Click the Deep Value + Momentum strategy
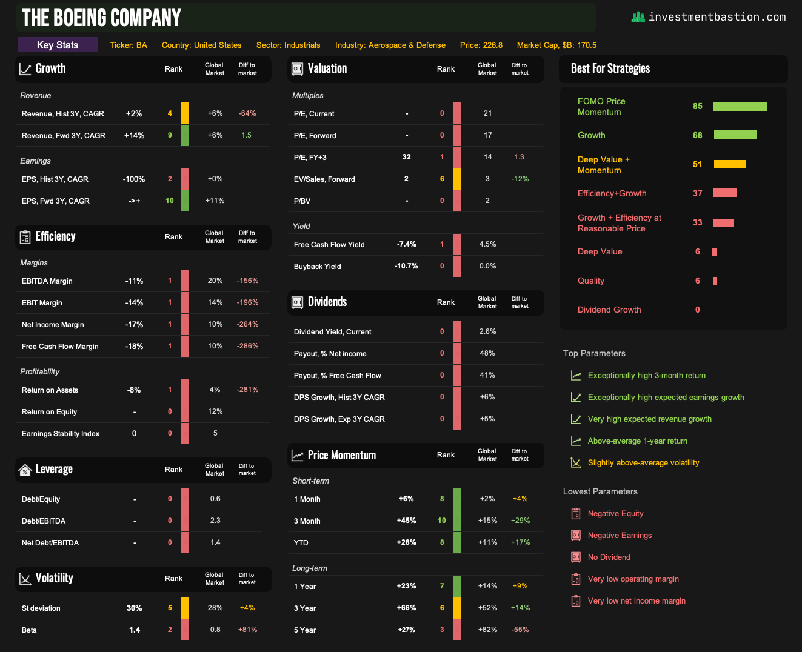This screenshot has height=652, width=802. coord(604,165)
